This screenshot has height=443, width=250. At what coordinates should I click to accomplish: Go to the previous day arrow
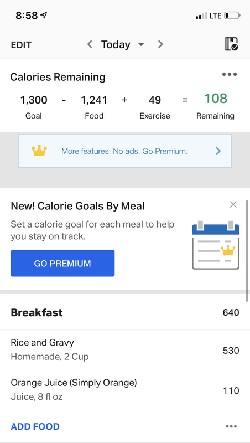90,44
